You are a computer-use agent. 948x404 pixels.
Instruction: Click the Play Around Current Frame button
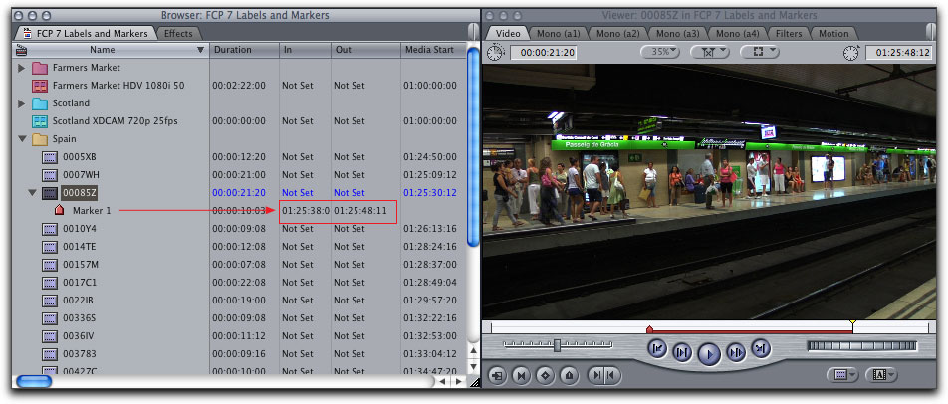click(x=736, y=351)
